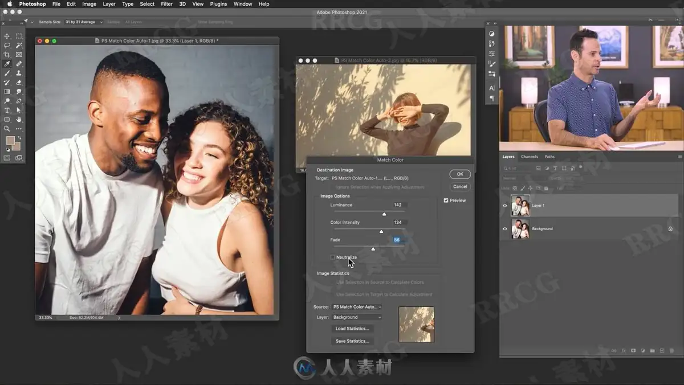This screenshot has height=385, width=684.
Task: Hide Layer 1 with eye icon
Action: point(504,206)
